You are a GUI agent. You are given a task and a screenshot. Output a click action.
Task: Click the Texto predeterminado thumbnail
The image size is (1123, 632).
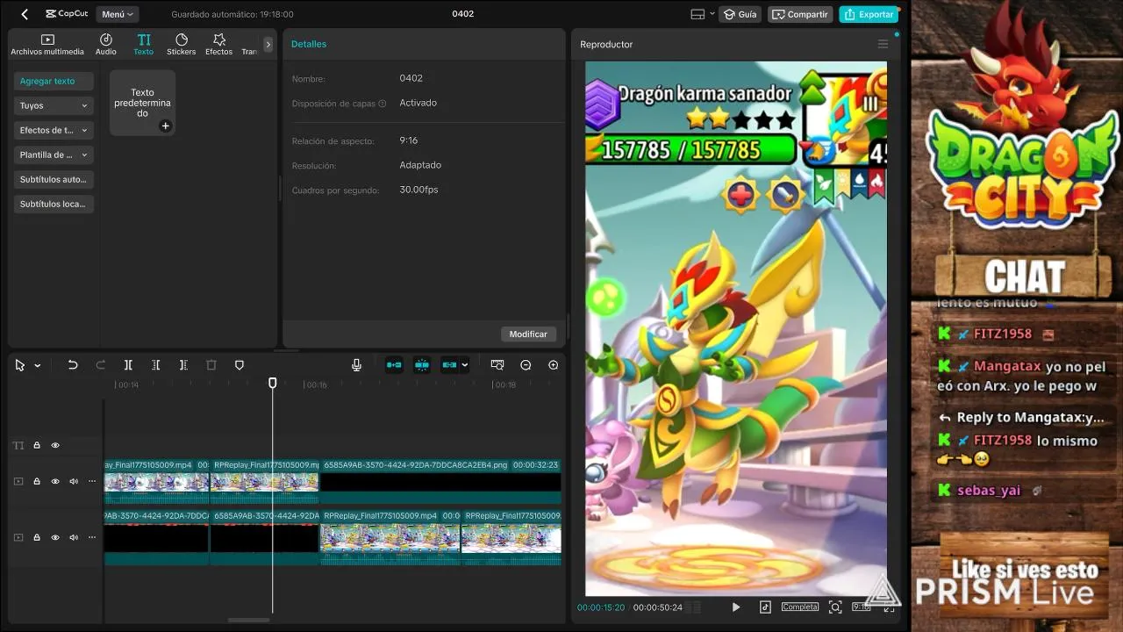pyautogui.click(x=142, y=103)
